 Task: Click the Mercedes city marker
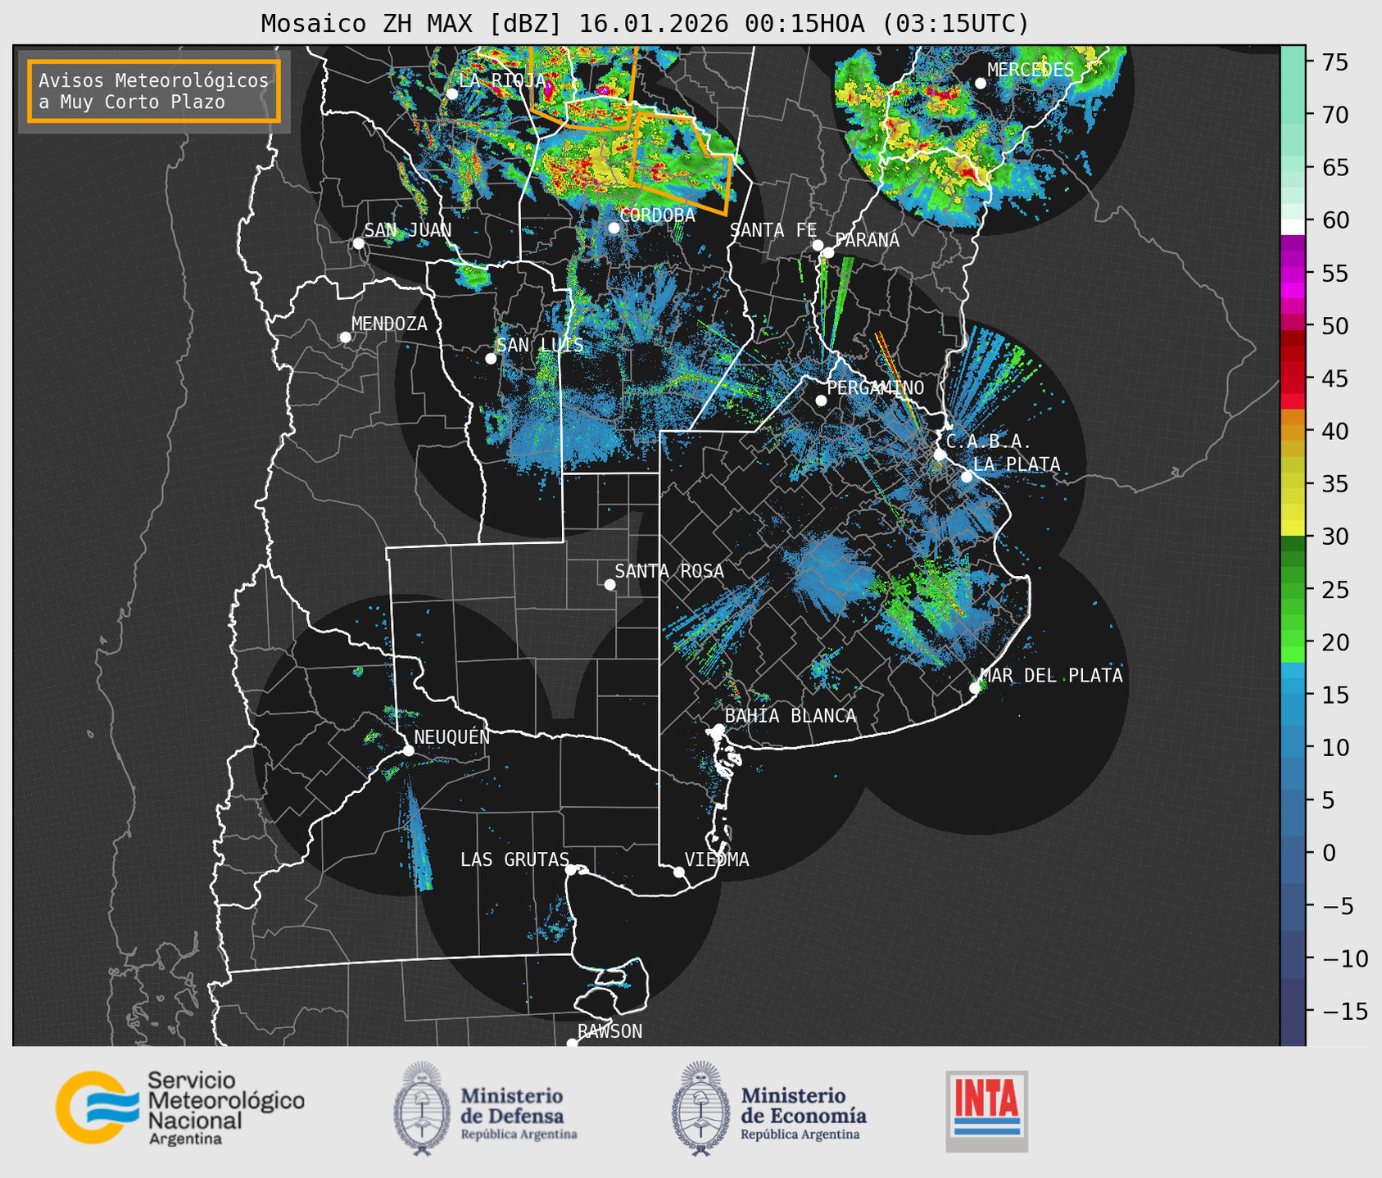point(981,83)
